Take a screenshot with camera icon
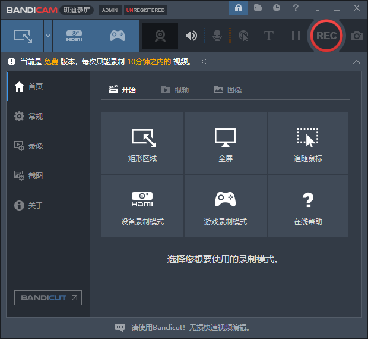The width and height of the screenshot is (368, 339). pyautogui.click(x=356, y=36)
